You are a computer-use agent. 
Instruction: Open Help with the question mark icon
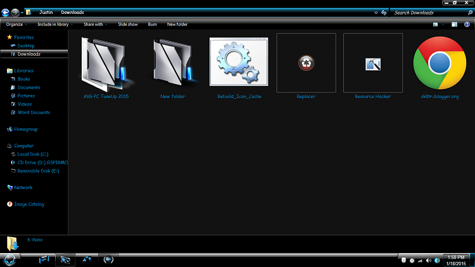467,24
